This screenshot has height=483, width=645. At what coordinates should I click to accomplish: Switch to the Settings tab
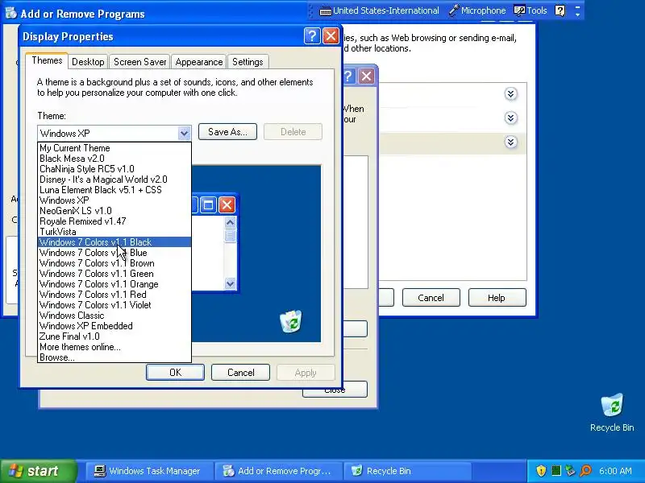(x=248, y=62)
